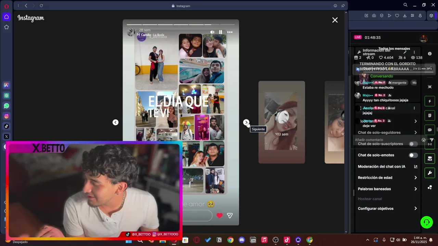Toggle Chat de solo-emotes switch
Viewport: 438px width, 246px height.
[x=413, y=155]
